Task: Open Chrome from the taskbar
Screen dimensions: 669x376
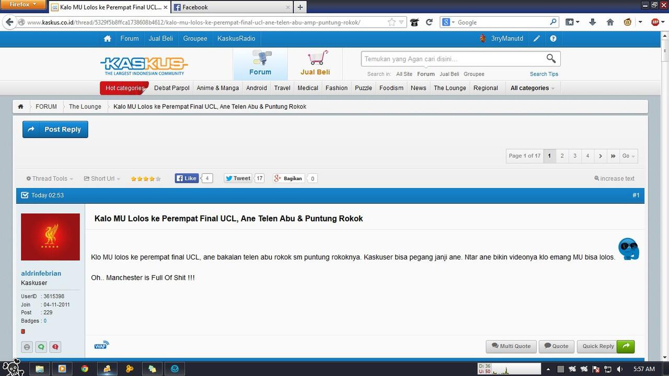Action: pos(85,369)
